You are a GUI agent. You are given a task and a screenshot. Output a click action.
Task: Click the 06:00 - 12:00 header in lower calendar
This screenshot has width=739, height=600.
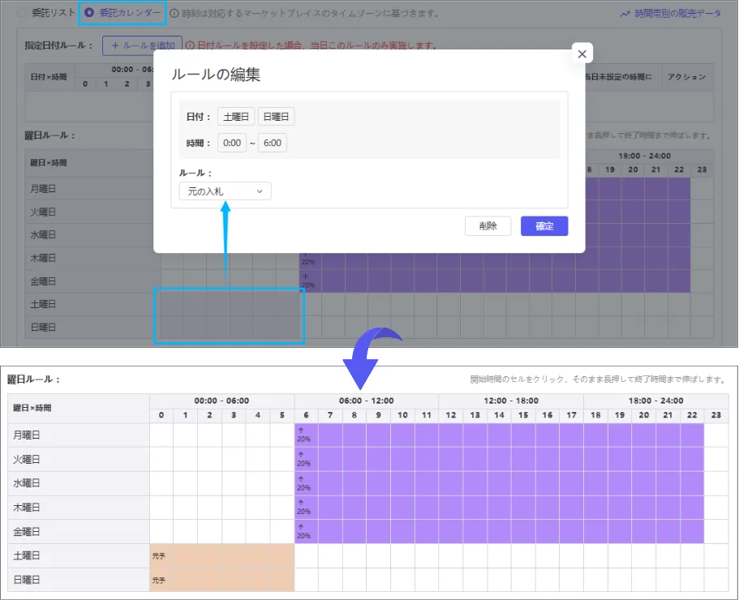click(366, 401)
